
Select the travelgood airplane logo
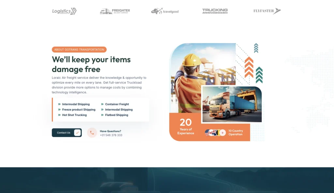(165, 11)
